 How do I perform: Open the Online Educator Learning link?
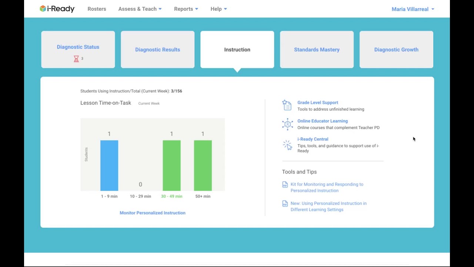point(323,121)
